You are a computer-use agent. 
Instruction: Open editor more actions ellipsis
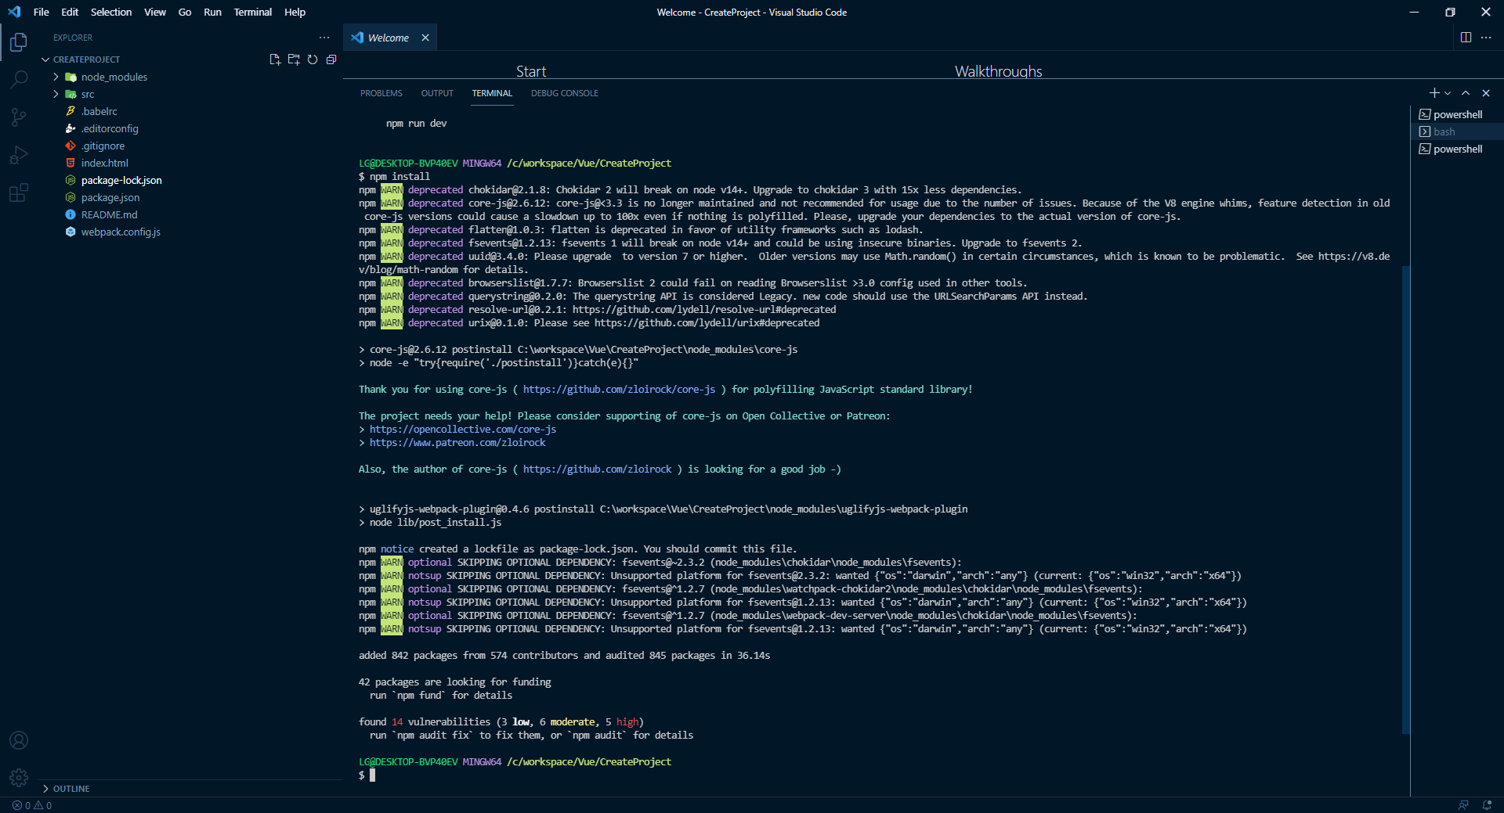tap(1486, 38)
